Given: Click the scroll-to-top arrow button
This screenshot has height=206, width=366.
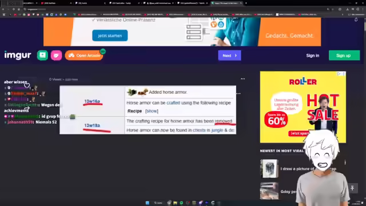Looking at the screenshot, I should (352, 188).
